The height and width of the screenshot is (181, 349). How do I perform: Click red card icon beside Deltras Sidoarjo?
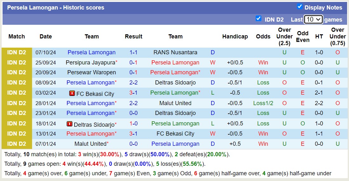tap(70, 124)
